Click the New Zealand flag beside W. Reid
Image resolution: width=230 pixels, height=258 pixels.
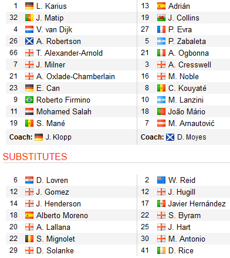click(x=161, y=180)
